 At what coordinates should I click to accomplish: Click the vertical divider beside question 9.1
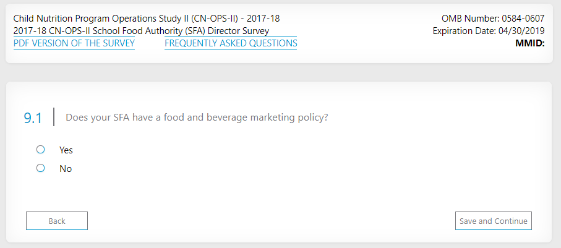[x=54, y=117]
